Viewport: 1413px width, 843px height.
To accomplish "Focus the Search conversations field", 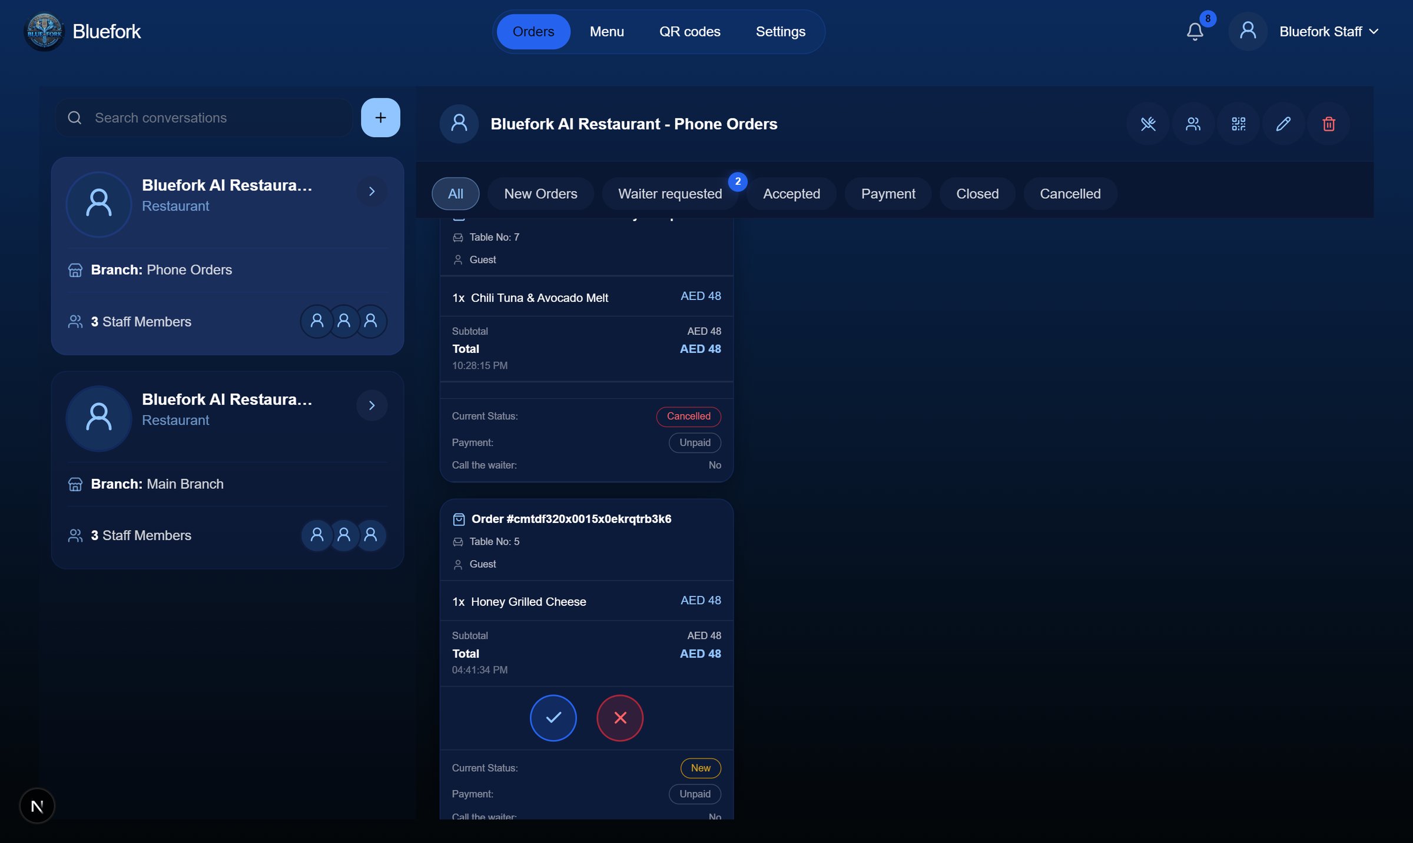I will coord(204,118).
